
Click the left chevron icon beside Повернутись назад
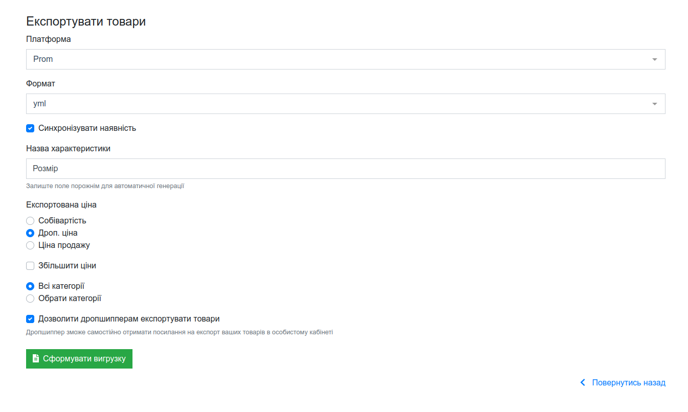tap(583, 382)
